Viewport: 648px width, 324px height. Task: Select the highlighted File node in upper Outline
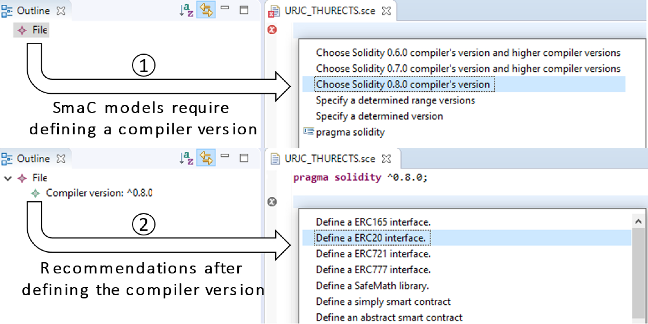click(x=32, y=30)
